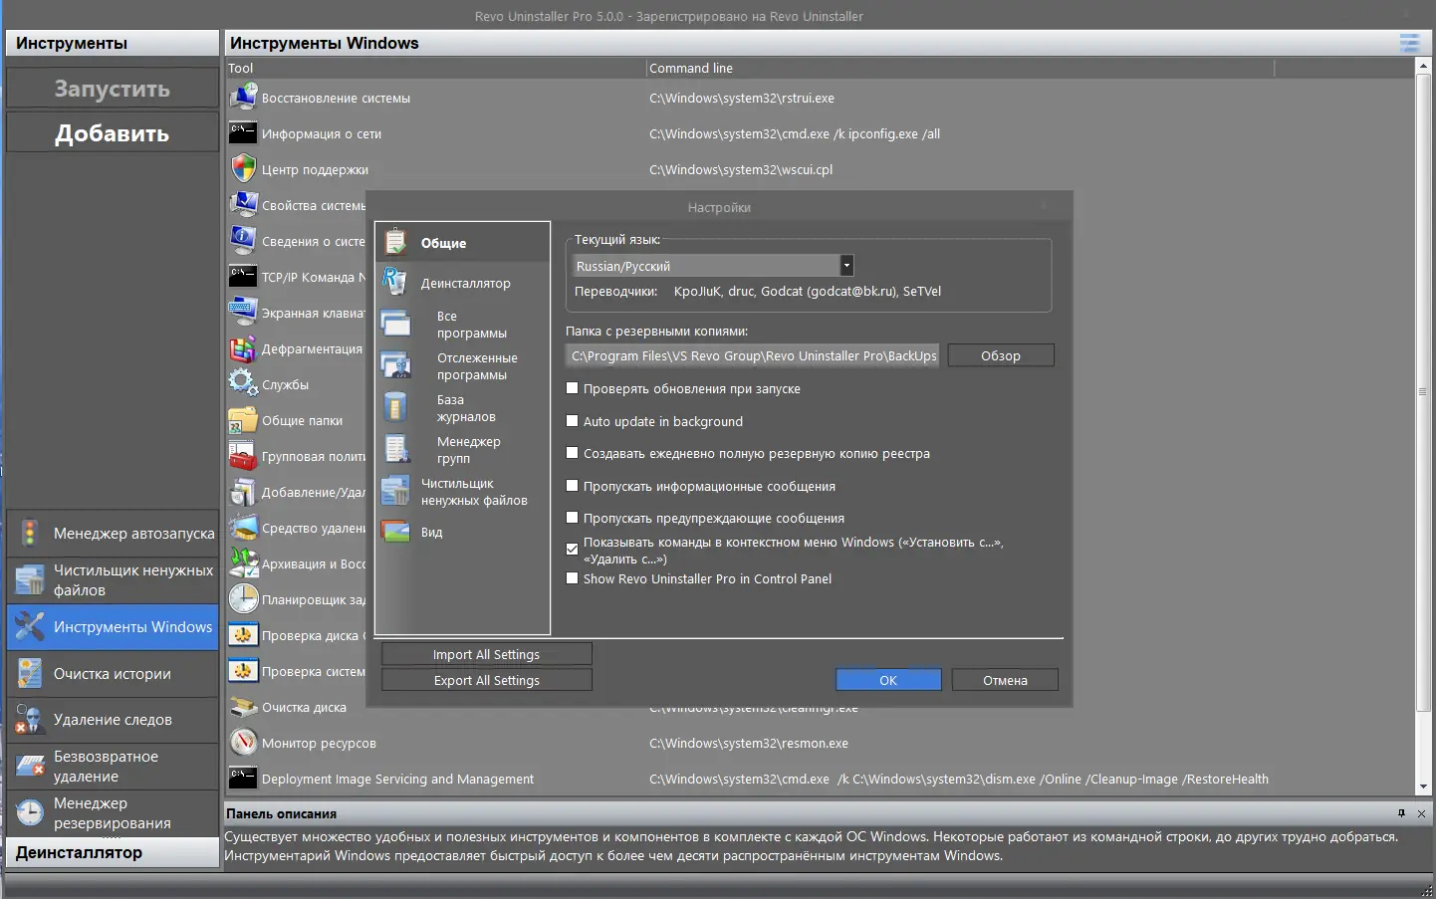Click the Планировщик заданий clock icon
This screenshot has width=1436, height=899.
[x=243, y=599]
